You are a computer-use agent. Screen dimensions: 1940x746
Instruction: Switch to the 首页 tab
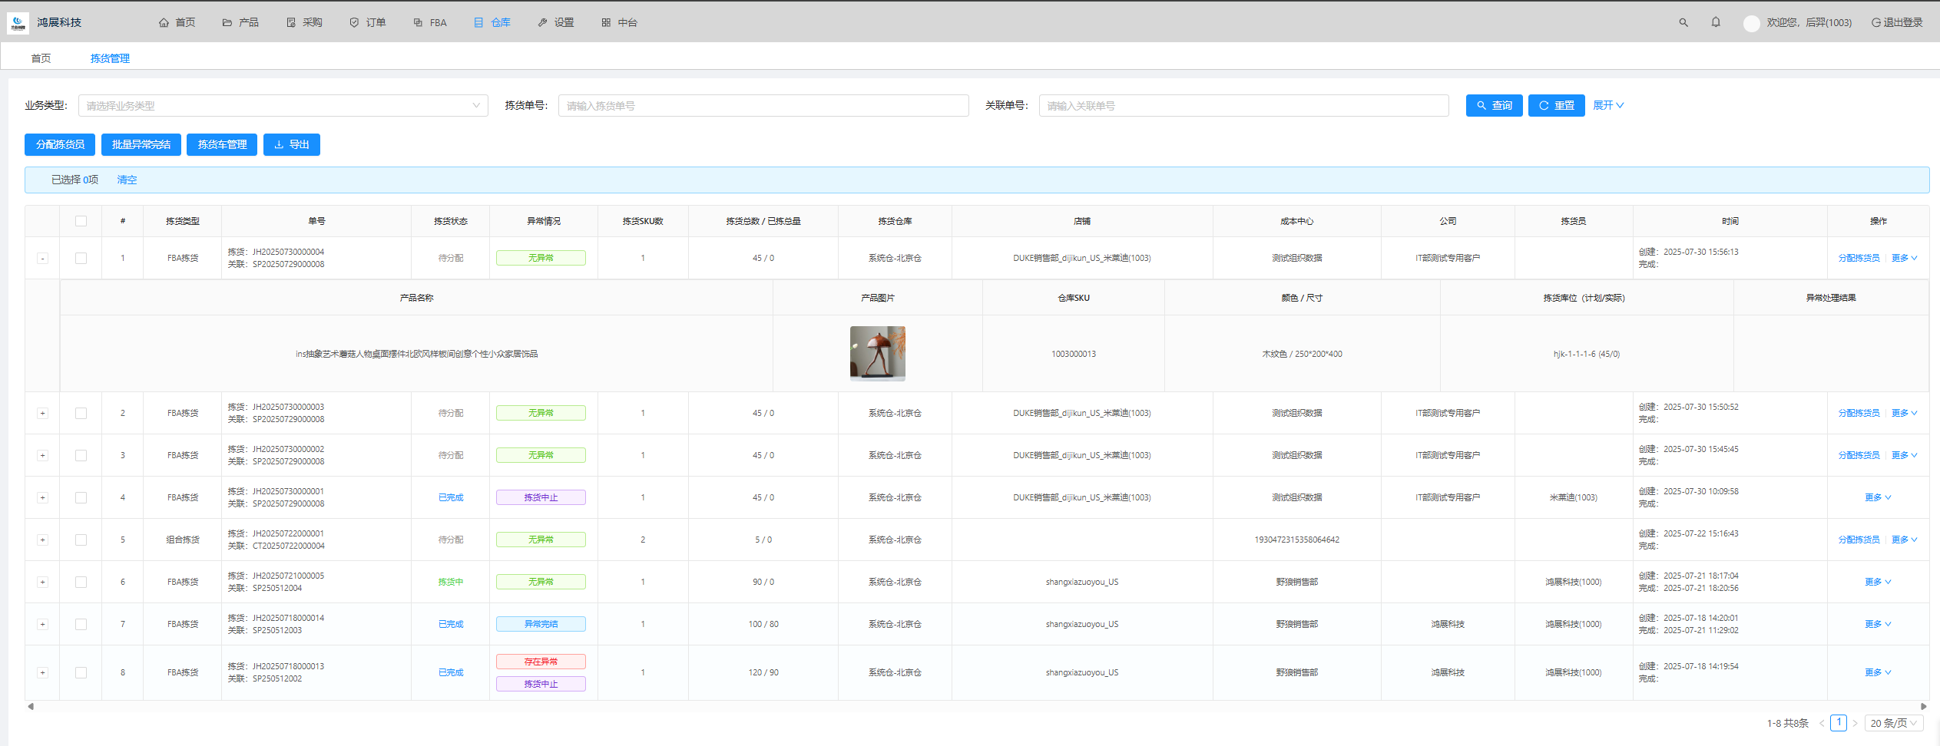[41, 58]
